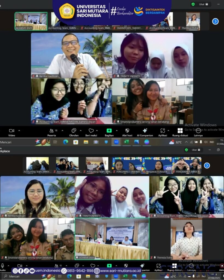Click green share icon in lower Zoom window
This screenshot has width=224, height=280.
109,266
